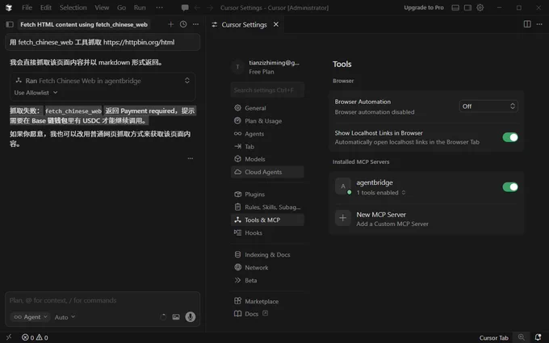549x343 pixels.
Task: Click the context usage circle icon in chat input
Action: pyautogui.click(x=163, y=316)
